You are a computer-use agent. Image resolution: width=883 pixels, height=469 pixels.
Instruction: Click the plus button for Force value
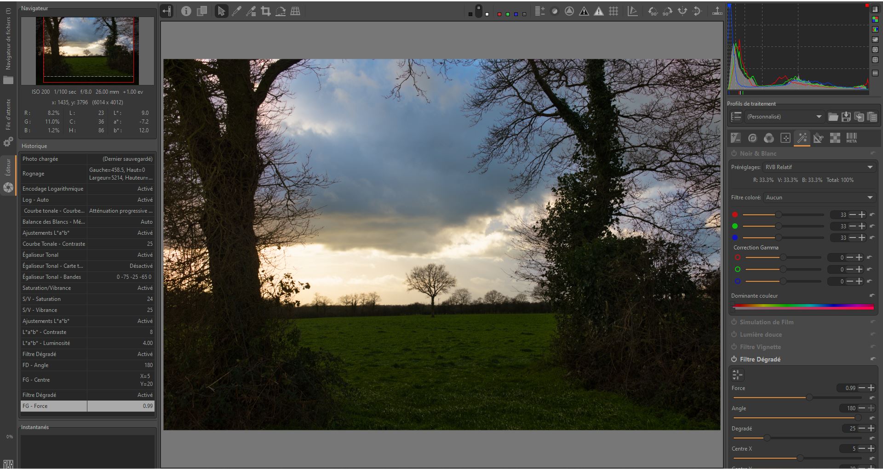tap(871, 388)
